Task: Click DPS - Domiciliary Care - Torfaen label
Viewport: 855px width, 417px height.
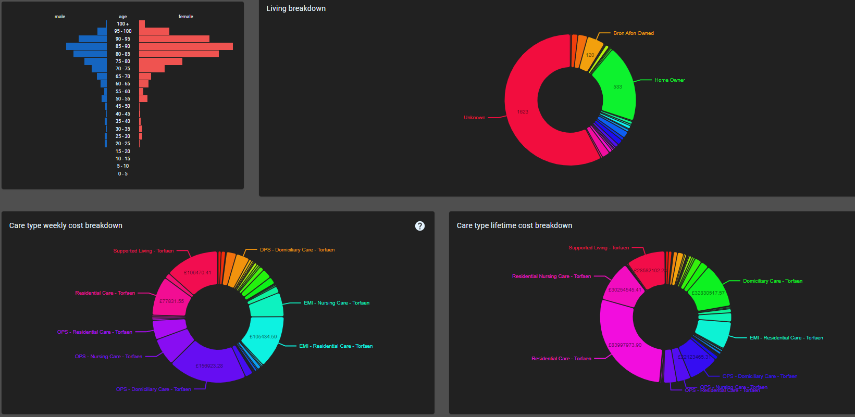Action: tap(297, 250)
